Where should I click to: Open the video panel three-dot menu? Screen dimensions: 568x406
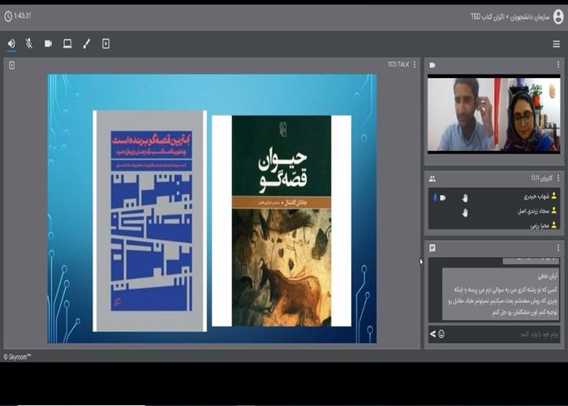click(558, 65)
